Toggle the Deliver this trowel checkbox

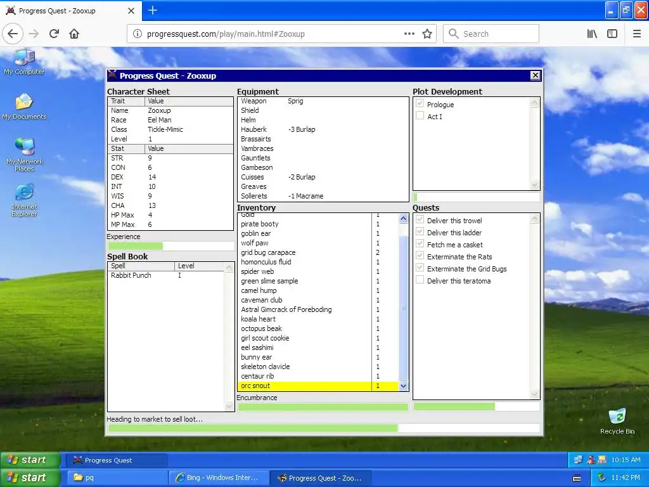coord(420,219)
